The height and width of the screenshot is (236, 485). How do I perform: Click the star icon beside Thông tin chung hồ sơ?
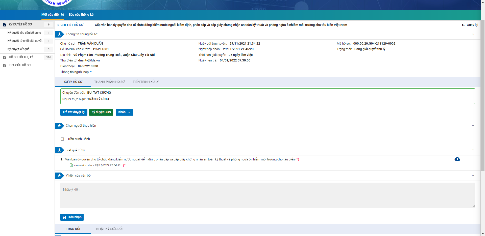coord(59,34)
